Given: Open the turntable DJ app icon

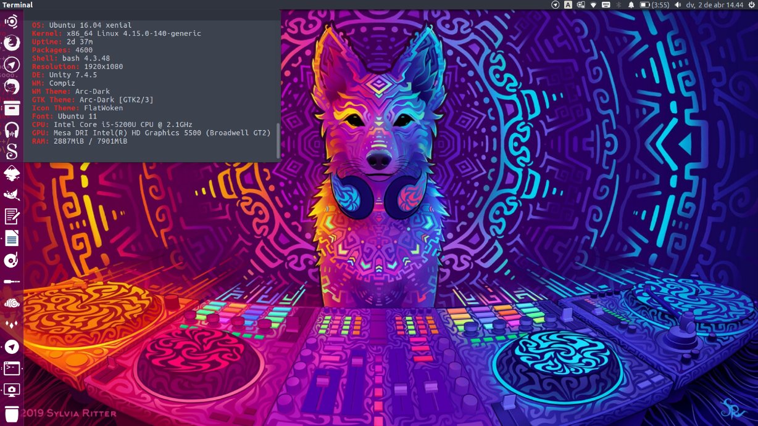Looking at the screenshot, I should tap(11, 260).
